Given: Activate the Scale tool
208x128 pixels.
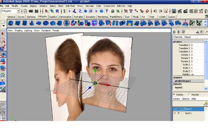Looking at the screenshot, I should point(3,68).
